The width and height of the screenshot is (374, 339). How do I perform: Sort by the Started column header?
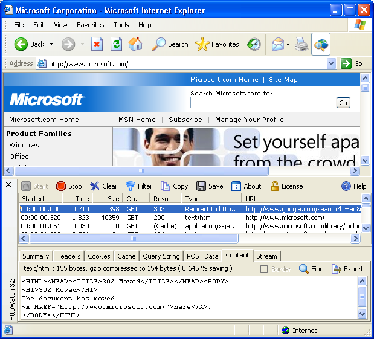coord(40,199)
